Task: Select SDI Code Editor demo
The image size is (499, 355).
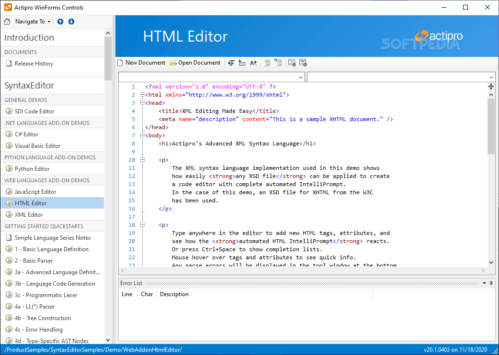Action: click(x=52, y=111)
